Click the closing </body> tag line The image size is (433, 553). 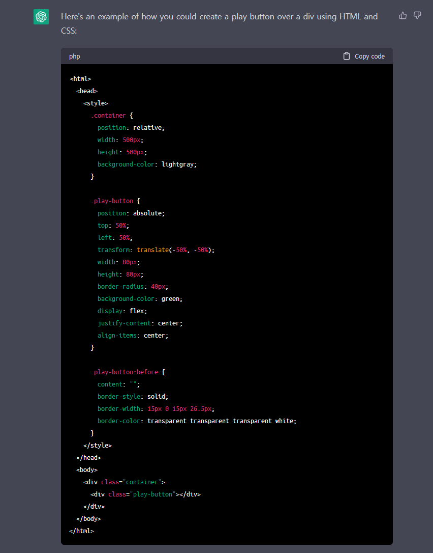pyautogui.click(x=89, y=519)
